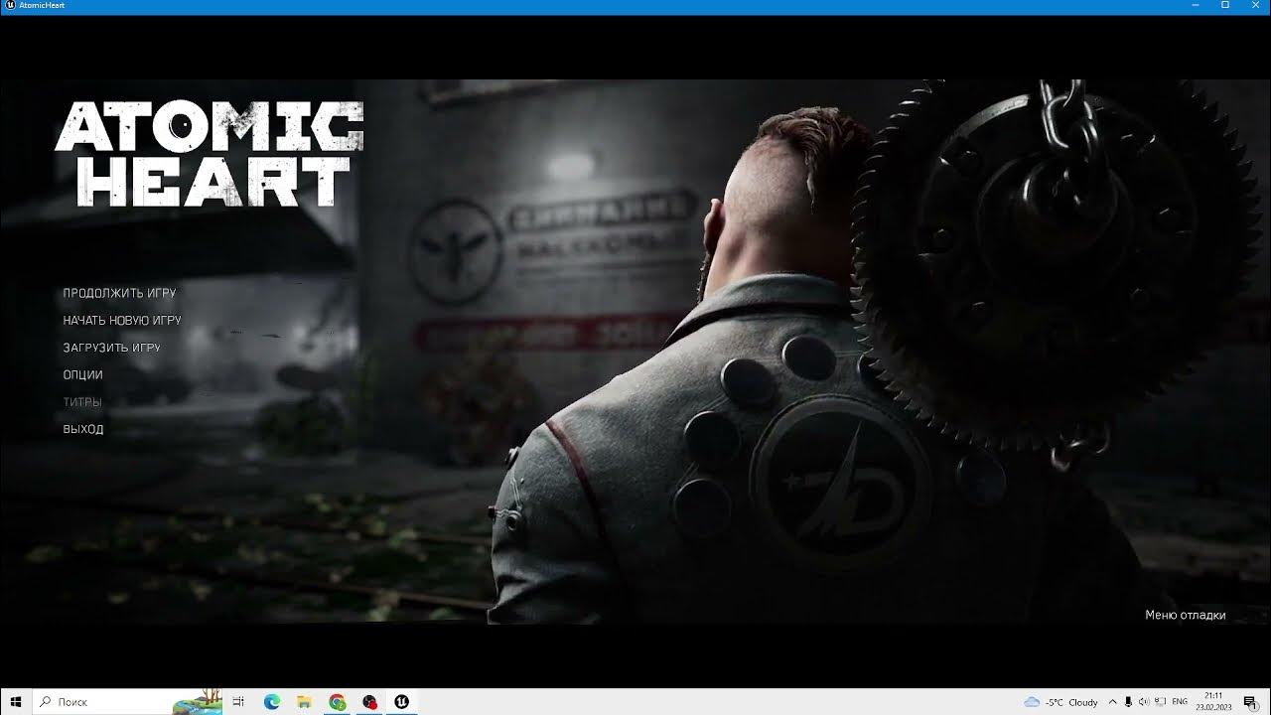Switch the ENG input language indicator
Screen dimensions: 1271x715
(1180, 702)
